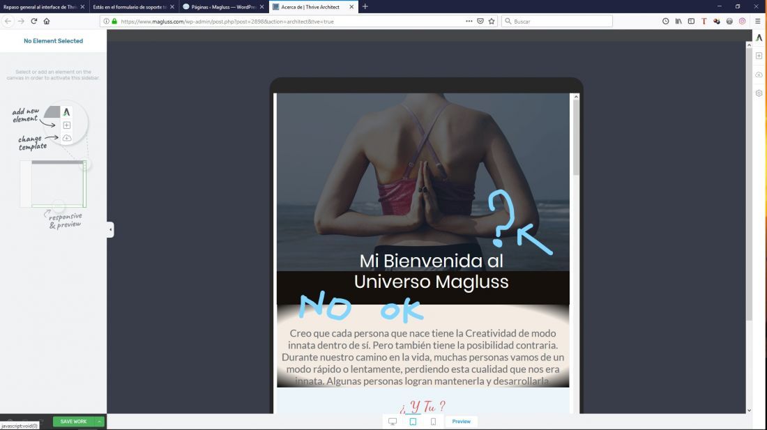Open the page settings gear icon
The width and height of the screenshot is (767, 430).
pyautogui.click(x=759, y=93)
